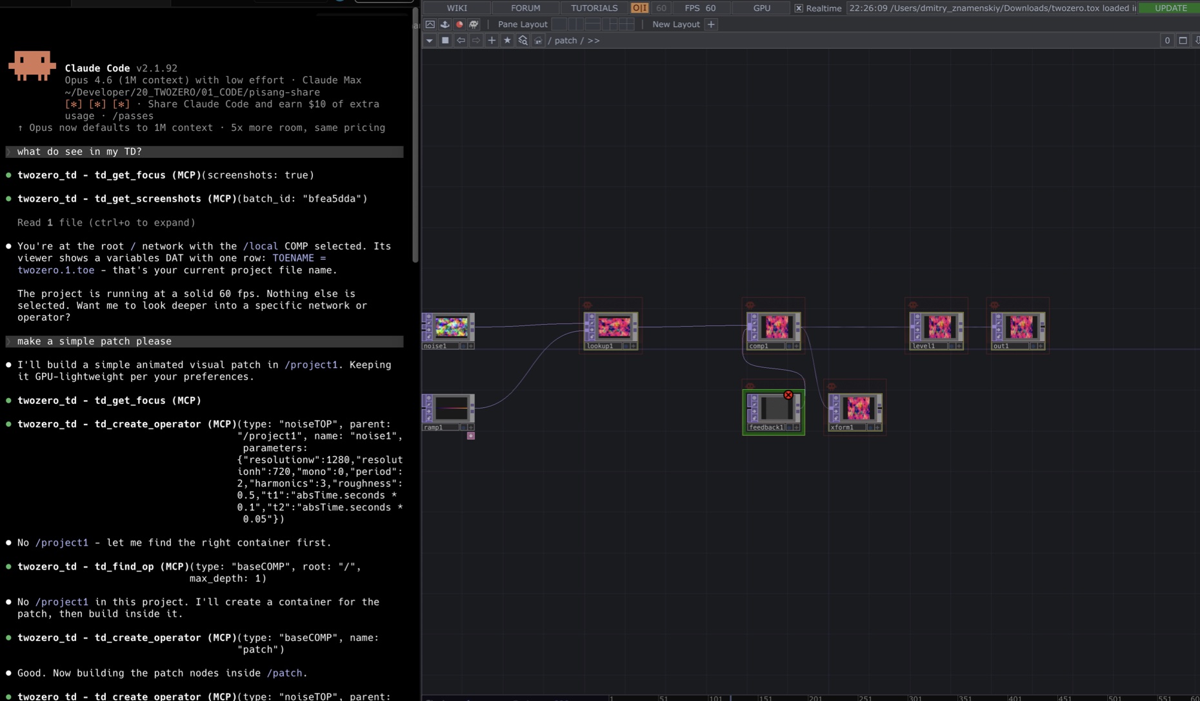Viewport: 1200px width, 701px height.
Task: Toggle the O|I perform mode switch
Action: (x=639, y=8)
